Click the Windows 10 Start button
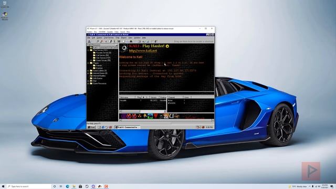Image resolution: width=336 pixels, height=189 pixels. coord(3,186)
